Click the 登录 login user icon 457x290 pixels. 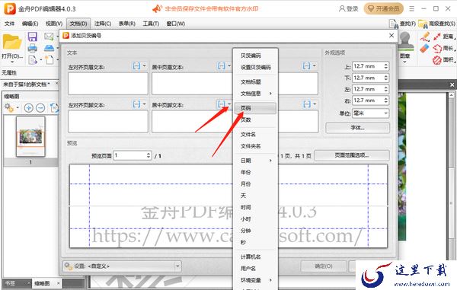(342, 8)
